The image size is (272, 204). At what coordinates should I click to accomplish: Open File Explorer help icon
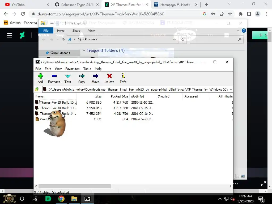click(244, 31)
